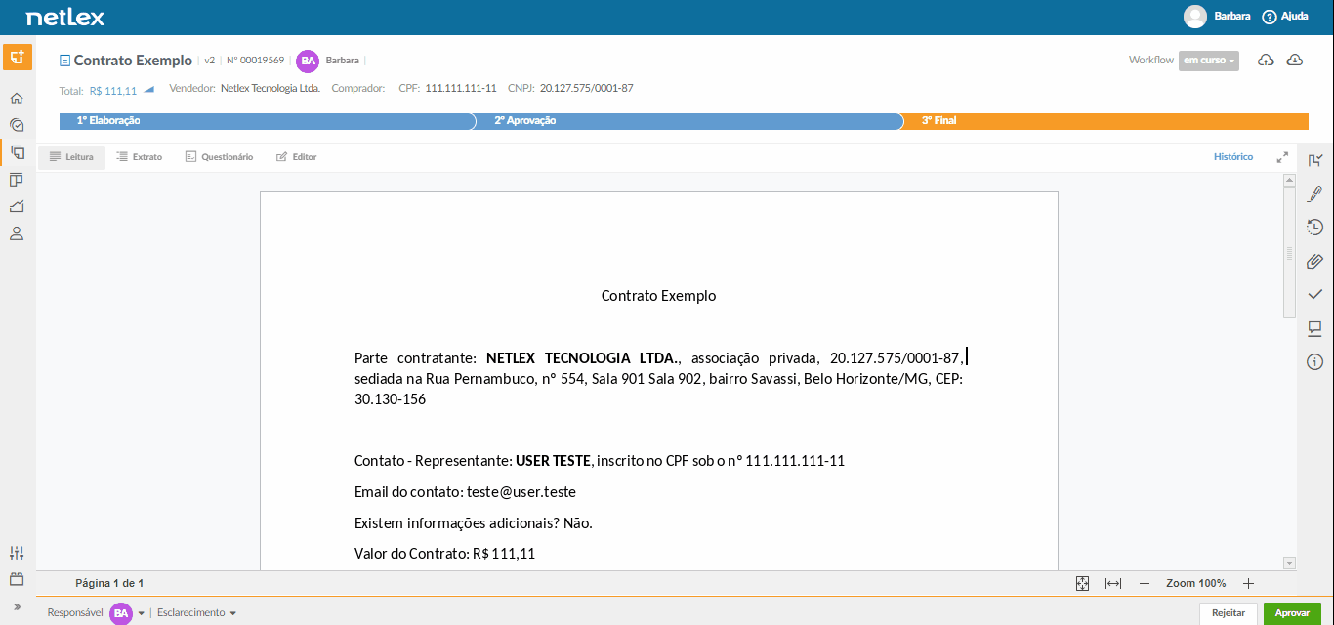
Task: Open the Histórico link
Action: coord(1233,157)
